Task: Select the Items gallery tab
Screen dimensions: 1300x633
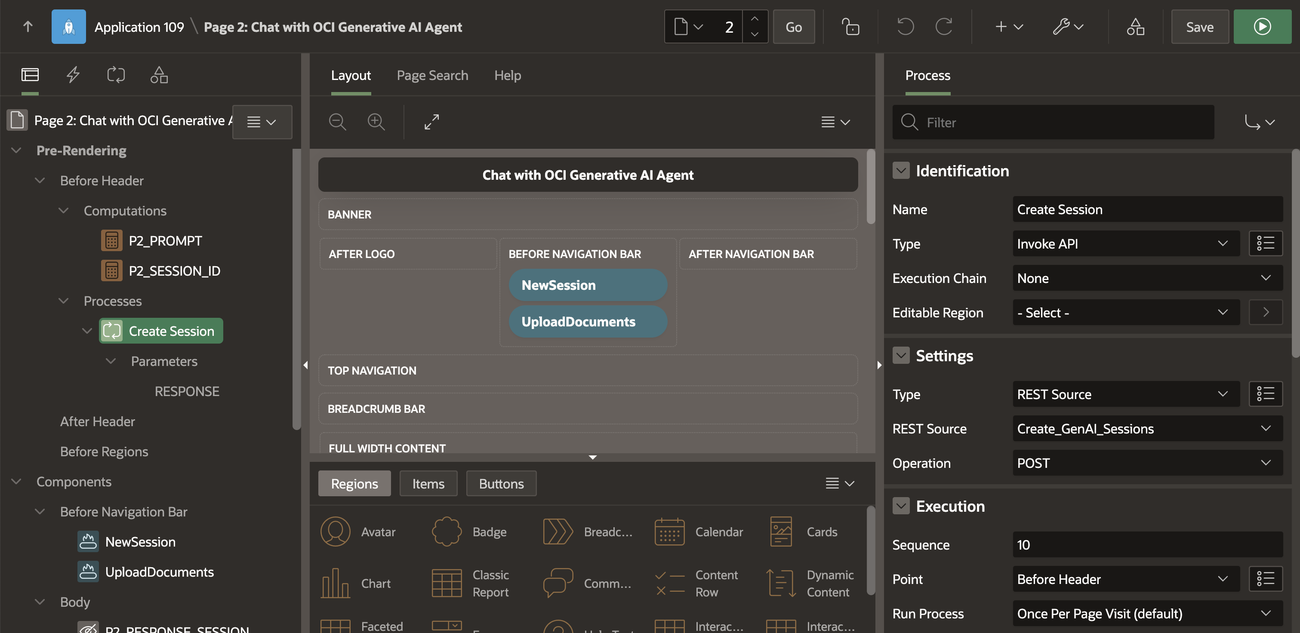Action: click(x=428, y=483)
